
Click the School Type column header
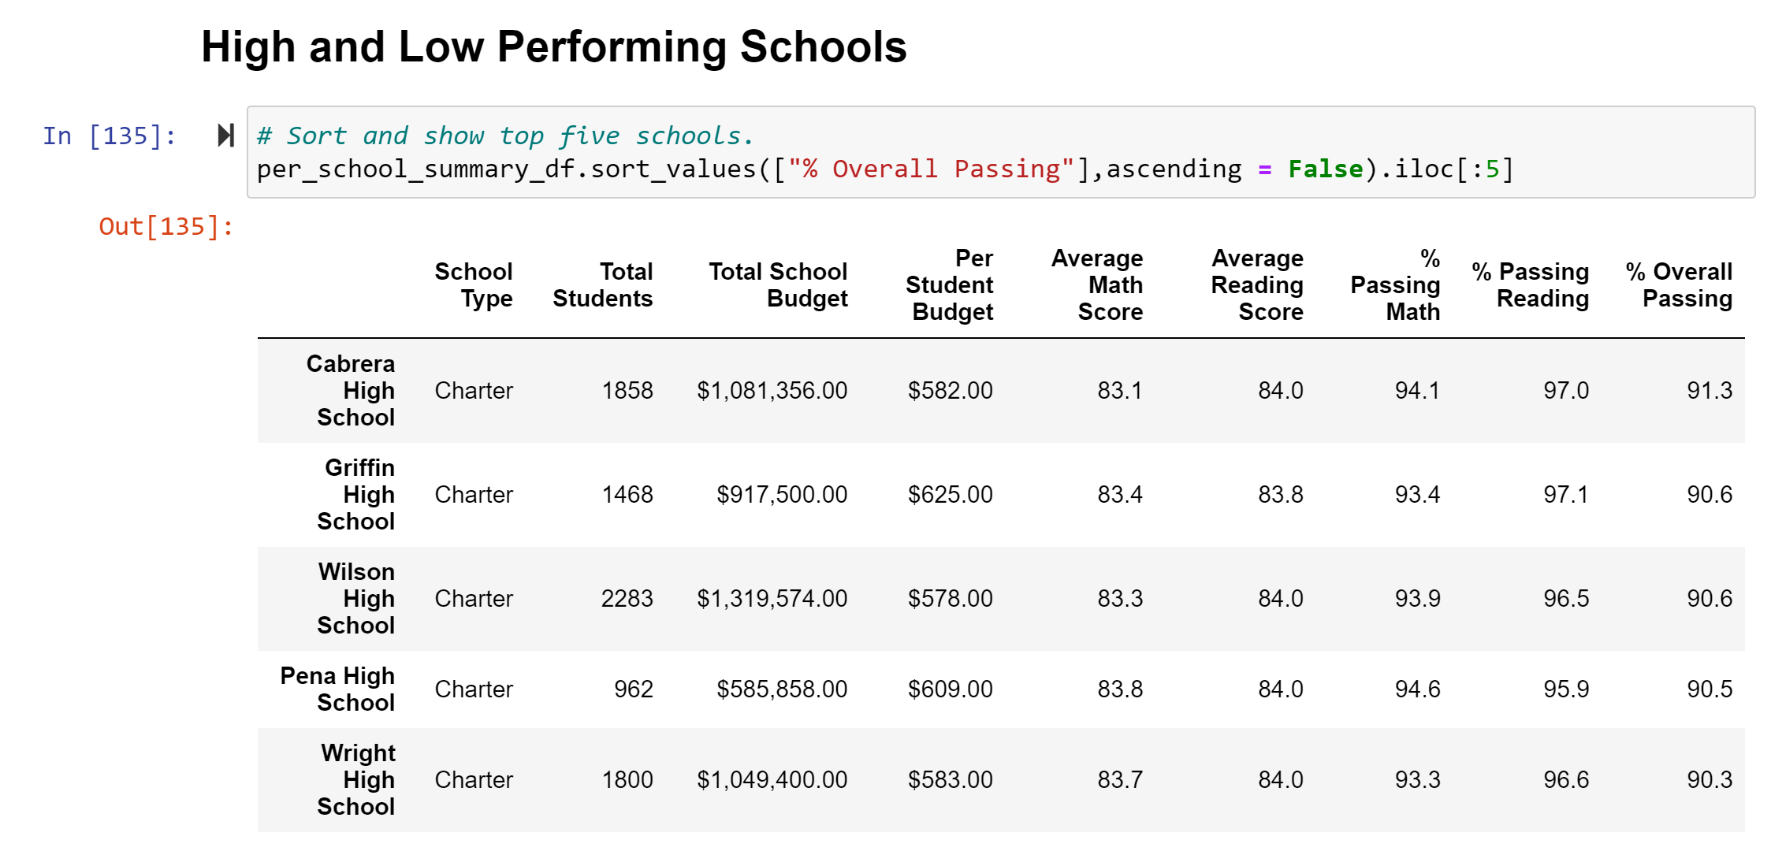[x=474, y=285]
